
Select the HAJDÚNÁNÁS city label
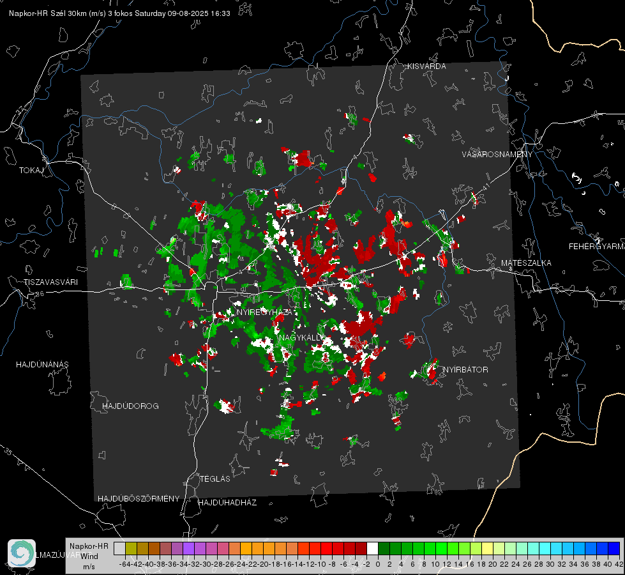[42, 365]
